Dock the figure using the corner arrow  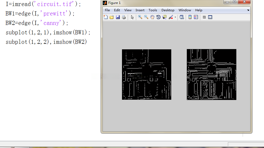[x=248, y=10]
